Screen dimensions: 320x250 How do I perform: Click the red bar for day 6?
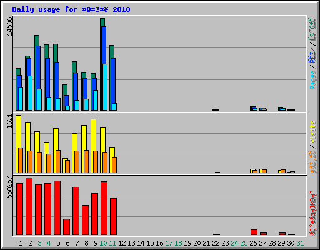(x=66, y=227)
